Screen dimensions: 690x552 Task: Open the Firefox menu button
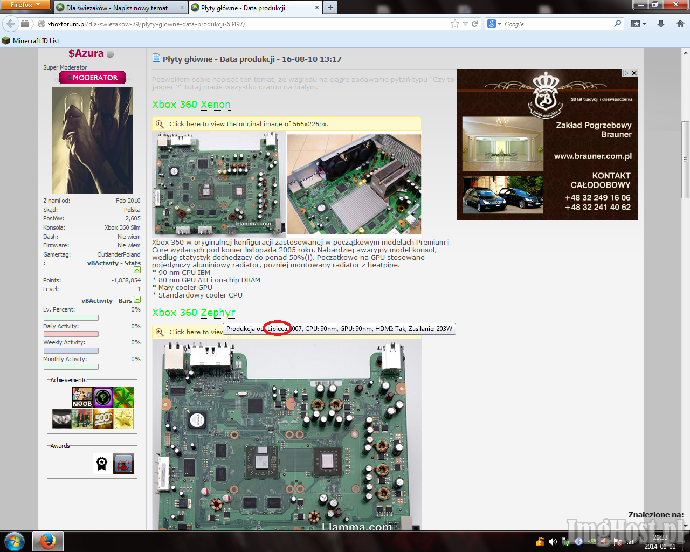click(25, 4)
